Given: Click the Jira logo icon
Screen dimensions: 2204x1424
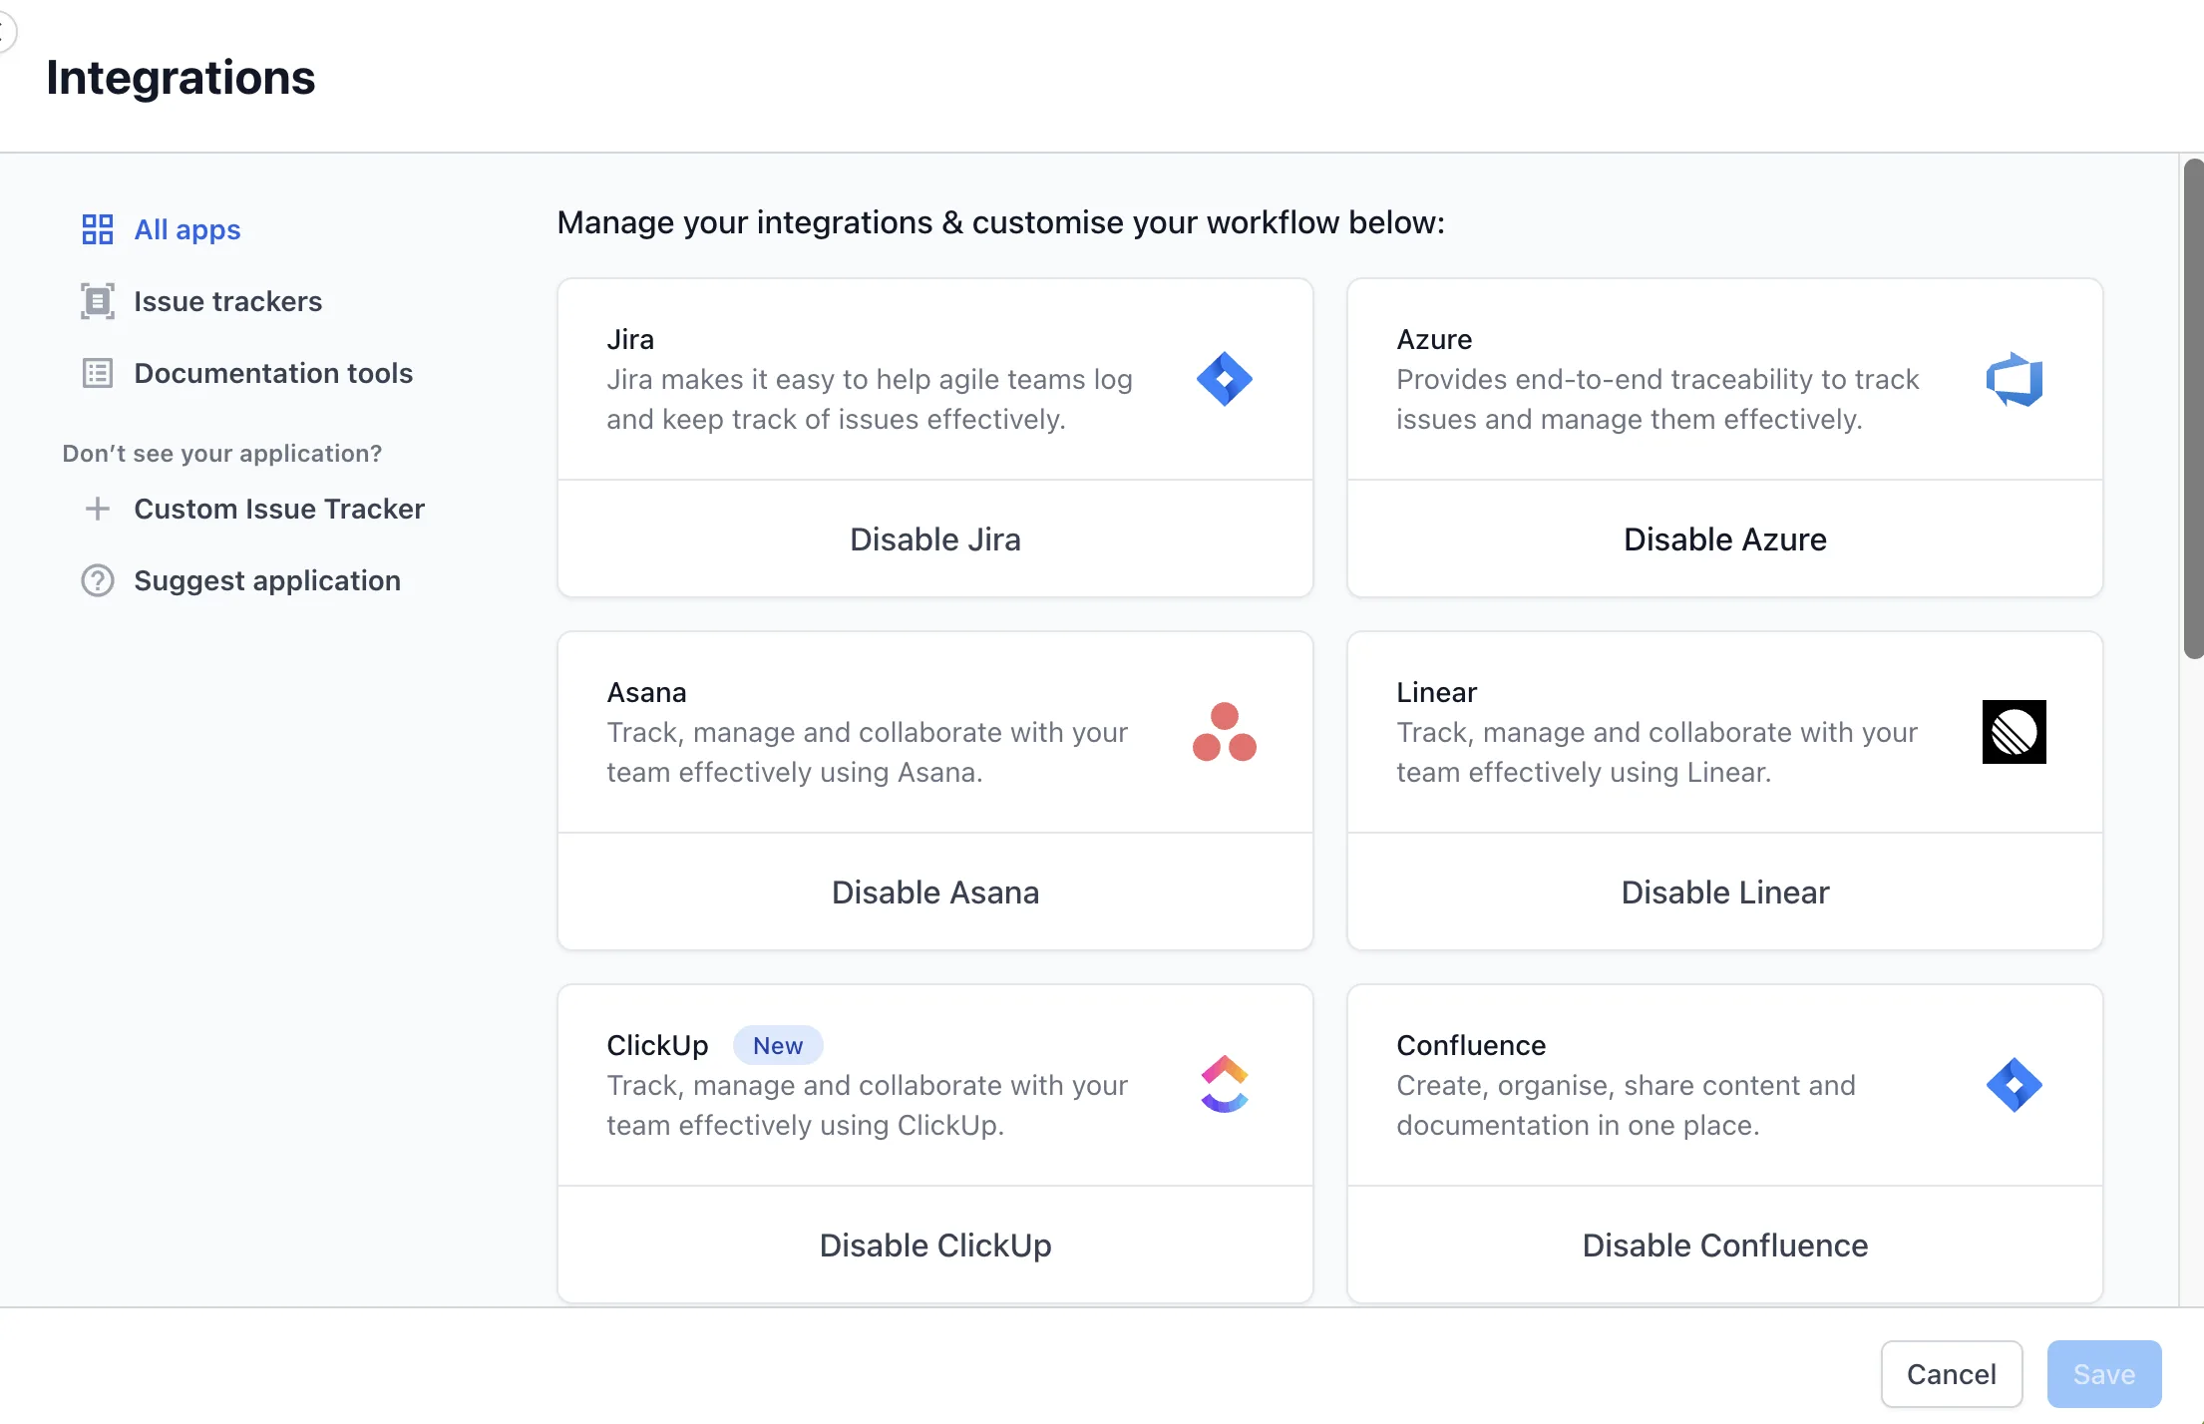Looking at the screenshot, I should (x=1224, y=379).
